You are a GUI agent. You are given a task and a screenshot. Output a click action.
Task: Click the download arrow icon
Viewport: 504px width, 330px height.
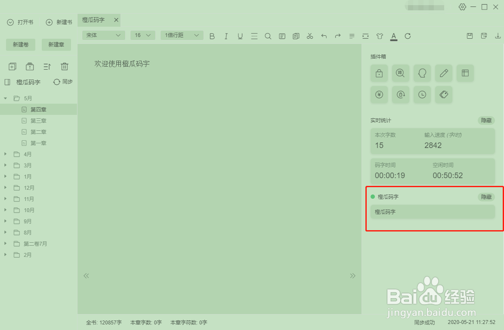(498, 36)
